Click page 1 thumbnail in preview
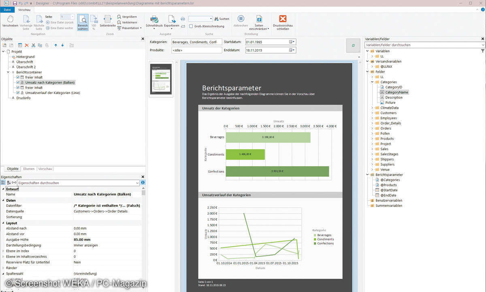Viewport: 486px width, 292px height. (x=161, y=79)
